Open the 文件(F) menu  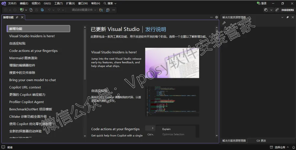tap(12, 3)
